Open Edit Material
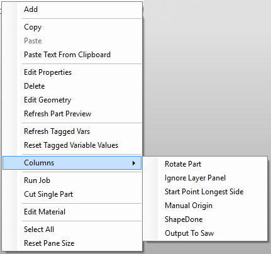The height and width of the screenshot is (254, 271). tap(72, 212)
